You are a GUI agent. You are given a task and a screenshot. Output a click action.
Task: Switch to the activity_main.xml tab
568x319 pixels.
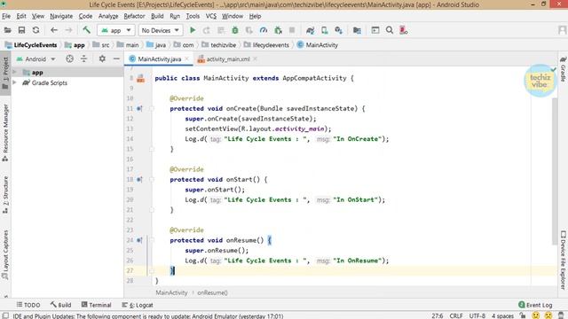click(227, 59)
